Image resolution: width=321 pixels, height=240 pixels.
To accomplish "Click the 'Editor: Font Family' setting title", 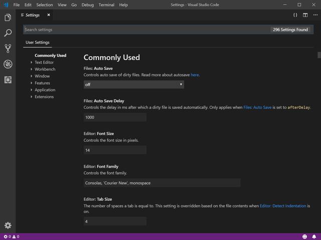I will pyautogui.click(x=101, y=166).
